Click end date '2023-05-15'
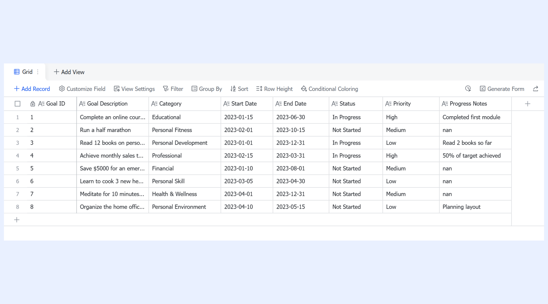 301,207
